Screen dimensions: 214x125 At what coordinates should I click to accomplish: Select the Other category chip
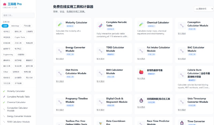[x=6, y=72]
